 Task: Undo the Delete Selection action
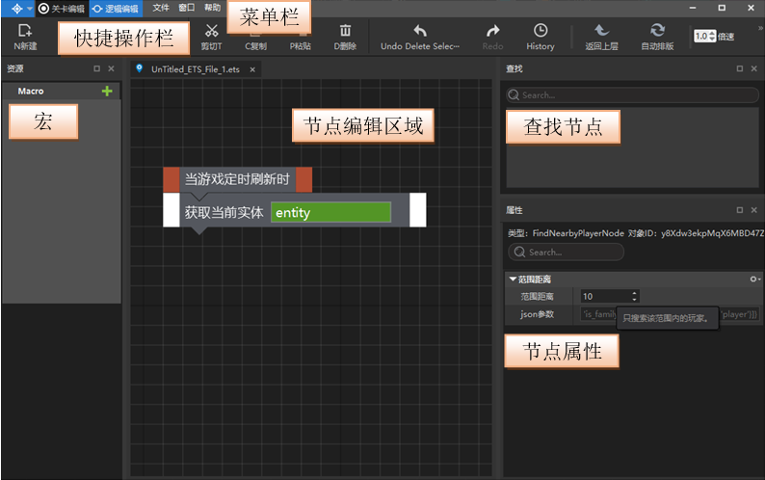click(419, 37)
